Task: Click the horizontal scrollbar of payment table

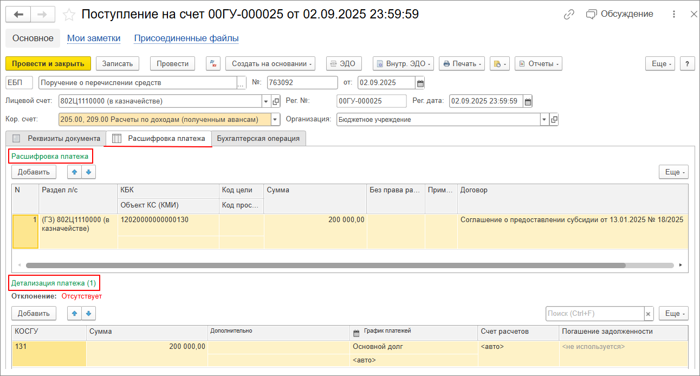Action: point(325,265)
